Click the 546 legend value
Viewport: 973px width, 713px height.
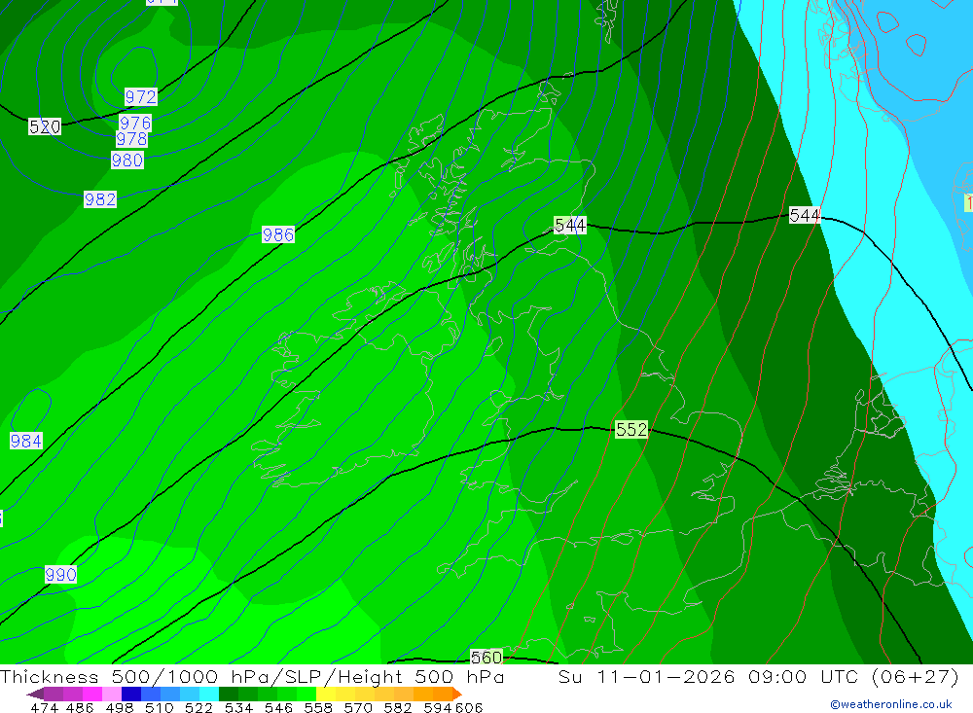pos(278,707)
